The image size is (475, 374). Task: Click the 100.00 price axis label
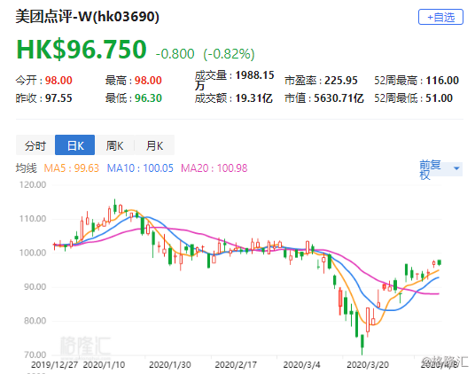pyautogui.click(x=33, y=253)
